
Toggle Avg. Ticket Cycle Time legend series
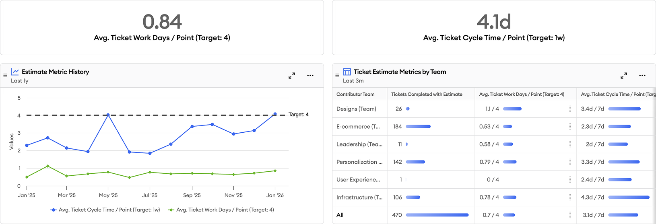(x=105, y=210)
